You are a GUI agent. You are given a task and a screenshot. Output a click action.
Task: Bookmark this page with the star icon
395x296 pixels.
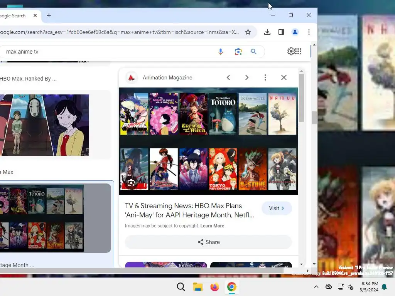(248, 32)
